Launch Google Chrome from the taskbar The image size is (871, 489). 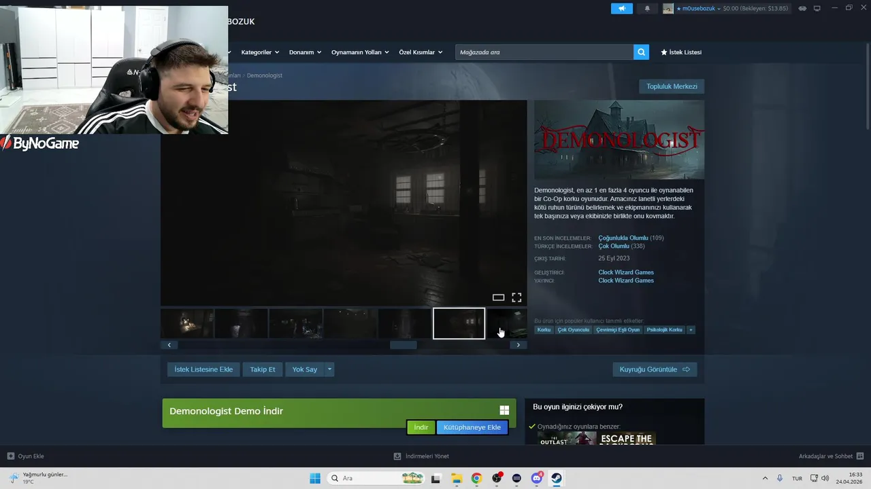pyautogui.click(x=476, y=478)
